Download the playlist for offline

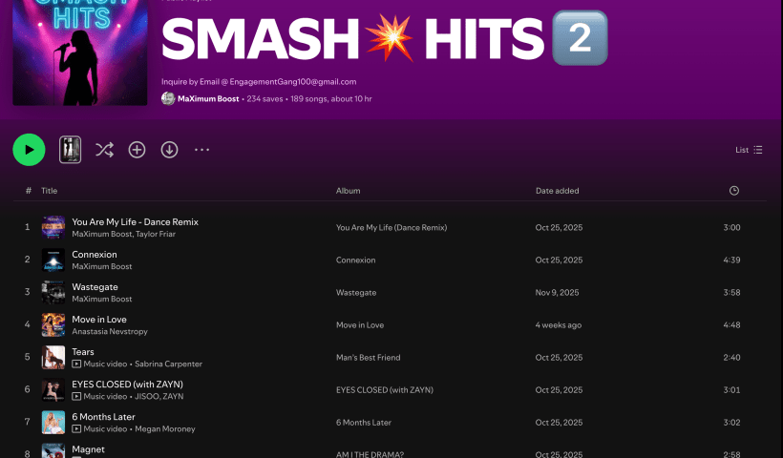pyautogui.click(x=169, y=150)
